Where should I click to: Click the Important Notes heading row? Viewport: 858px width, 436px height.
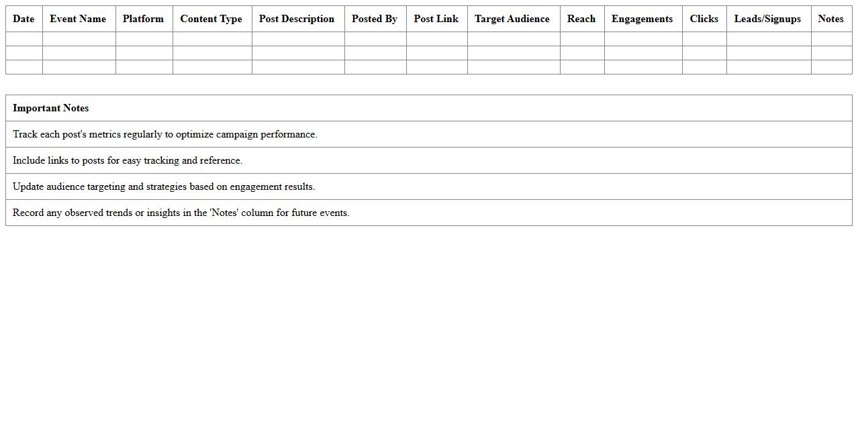pyautogui.click(x=428, y=108)
